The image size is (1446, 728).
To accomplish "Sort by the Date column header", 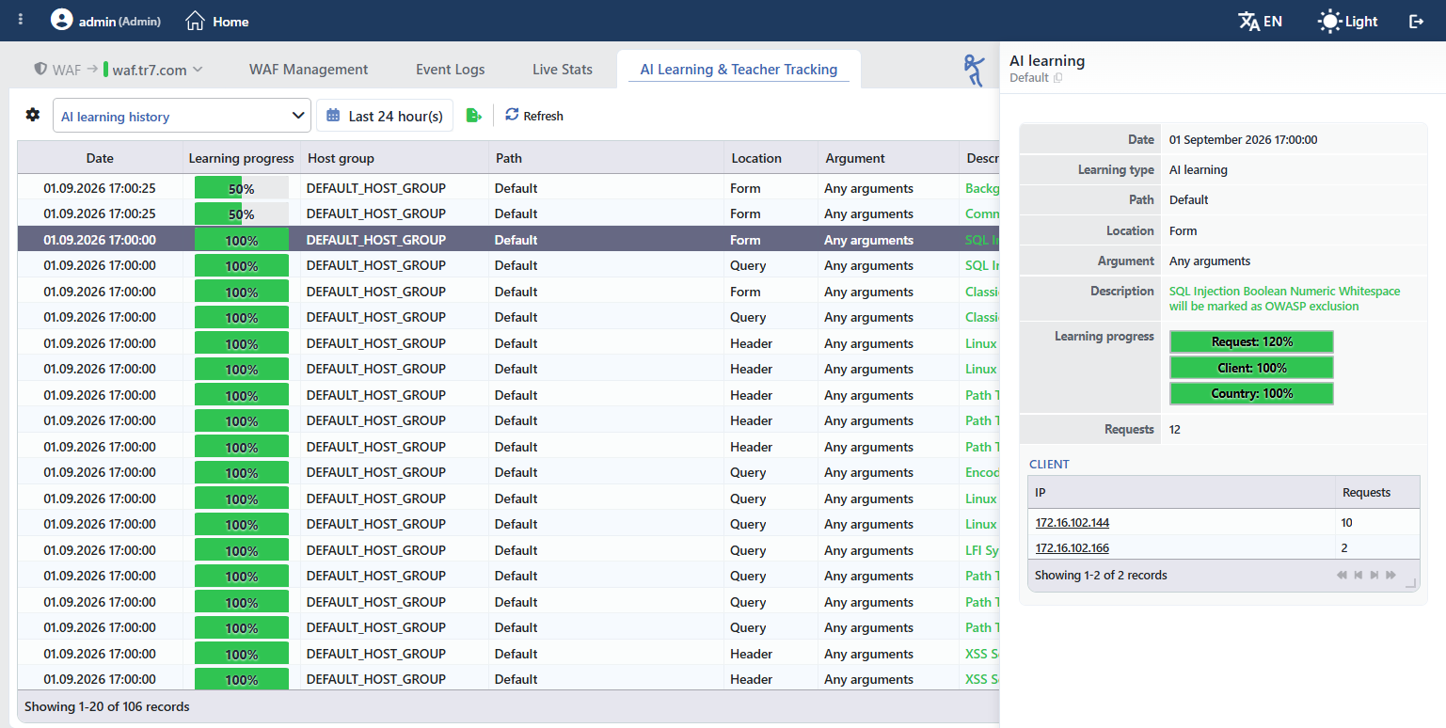I will [x=100, y=158].
